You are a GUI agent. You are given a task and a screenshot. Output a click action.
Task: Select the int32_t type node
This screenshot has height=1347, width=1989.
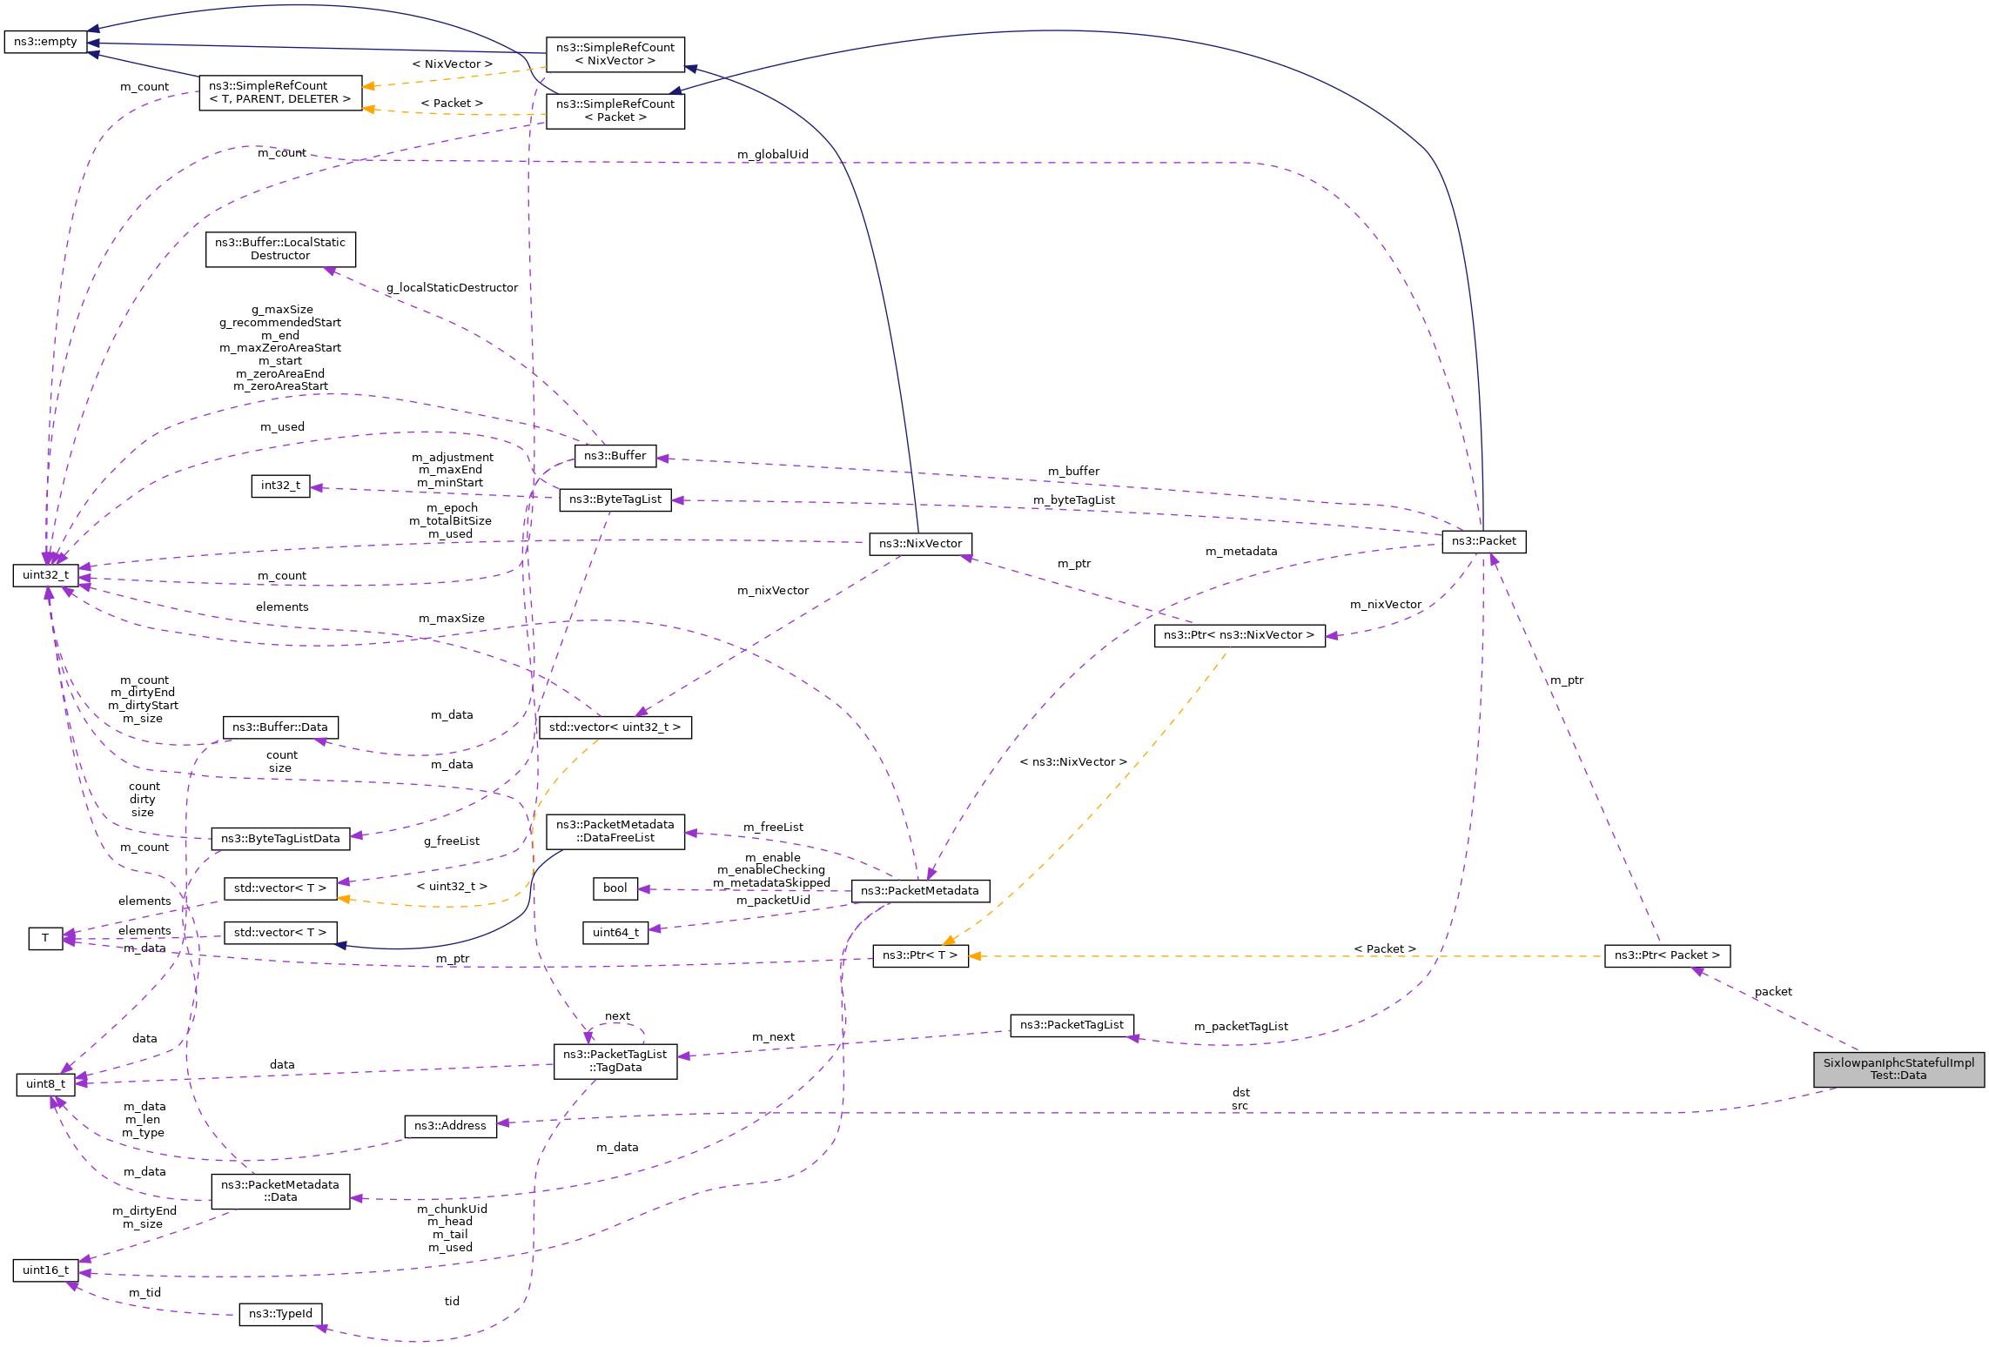click(x=280, y=486)
